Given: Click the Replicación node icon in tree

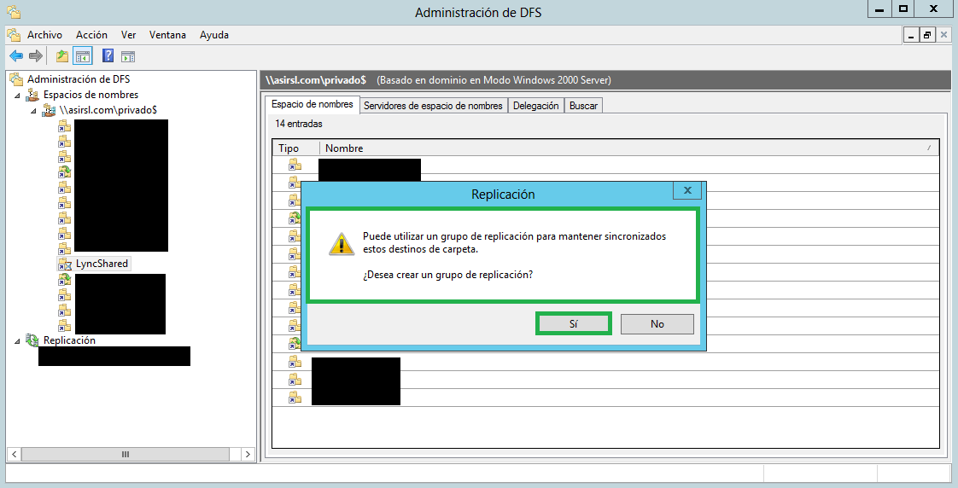Looking at the screenshot, I should coord(32,340).
